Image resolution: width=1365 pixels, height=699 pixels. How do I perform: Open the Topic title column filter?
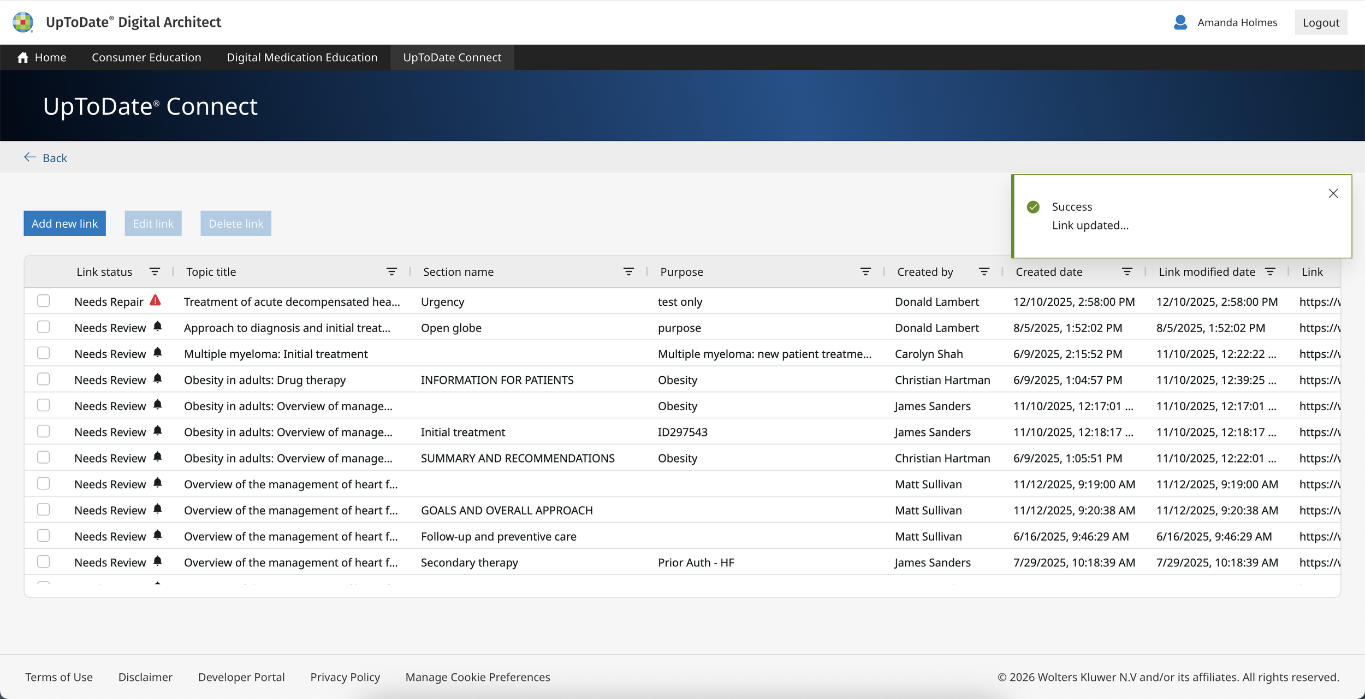coord(391,271)
